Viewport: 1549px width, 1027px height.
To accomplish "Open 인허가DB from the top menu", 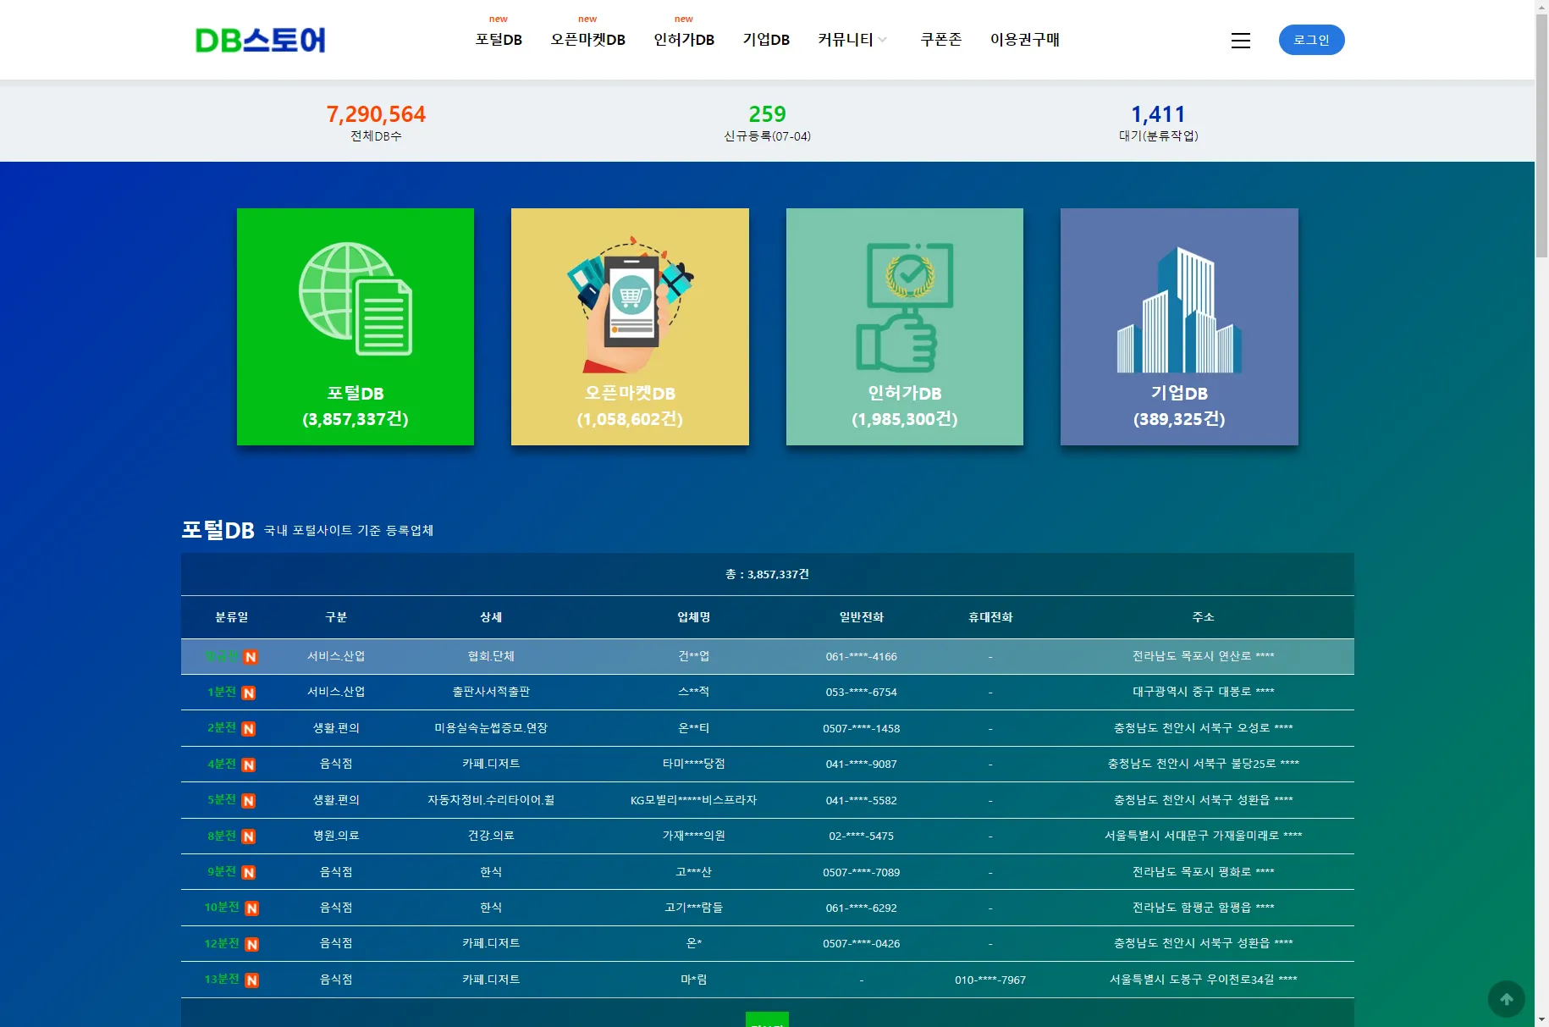I will (683, 39).
